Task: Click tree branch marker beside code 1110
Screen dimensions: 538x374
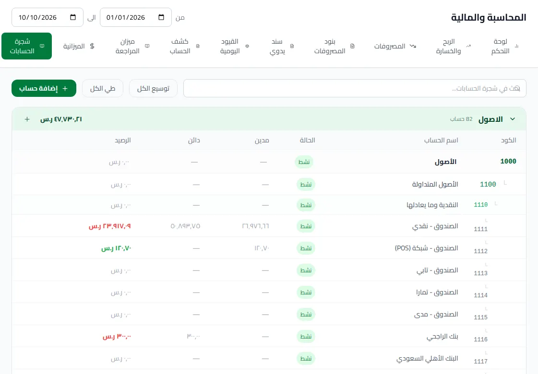Action: point(496,204)
